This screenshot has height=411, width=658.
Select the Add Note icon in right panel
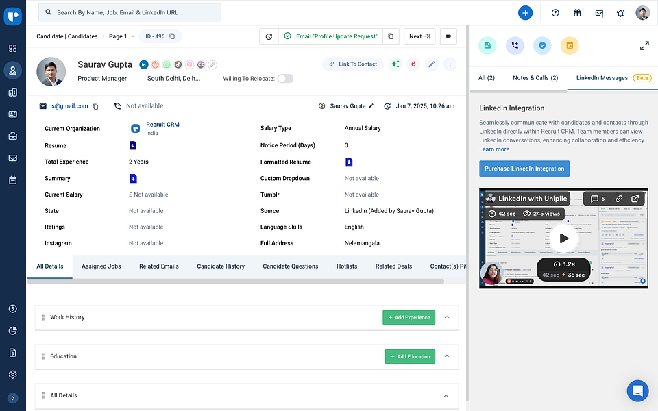[x=487, y=45]
